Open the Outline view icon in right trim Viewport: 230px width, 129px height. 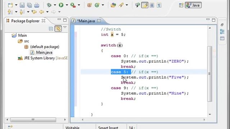pos(222,32)
